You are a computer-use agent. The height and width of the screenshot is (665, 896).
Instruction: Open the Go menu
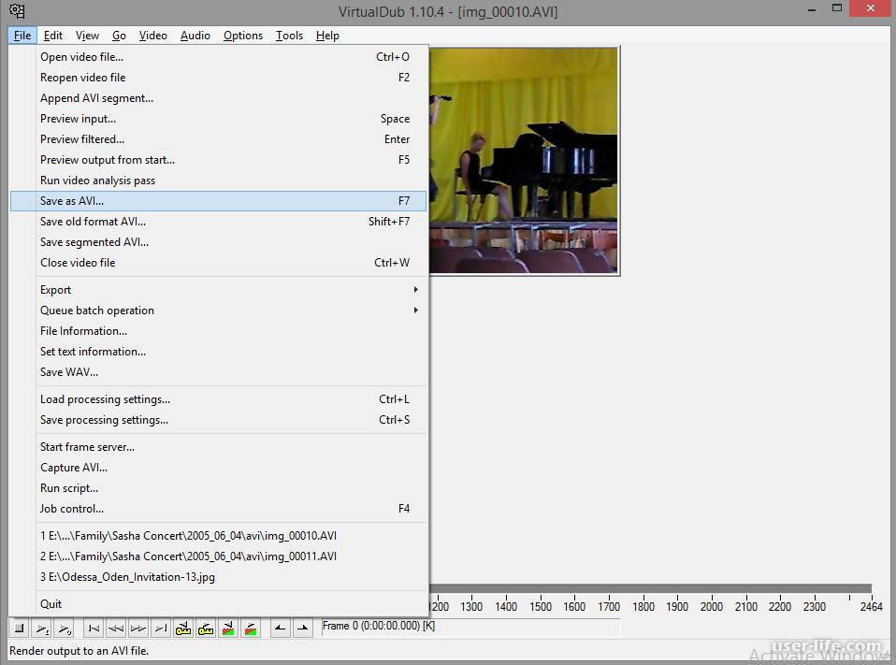pos(119,36)
